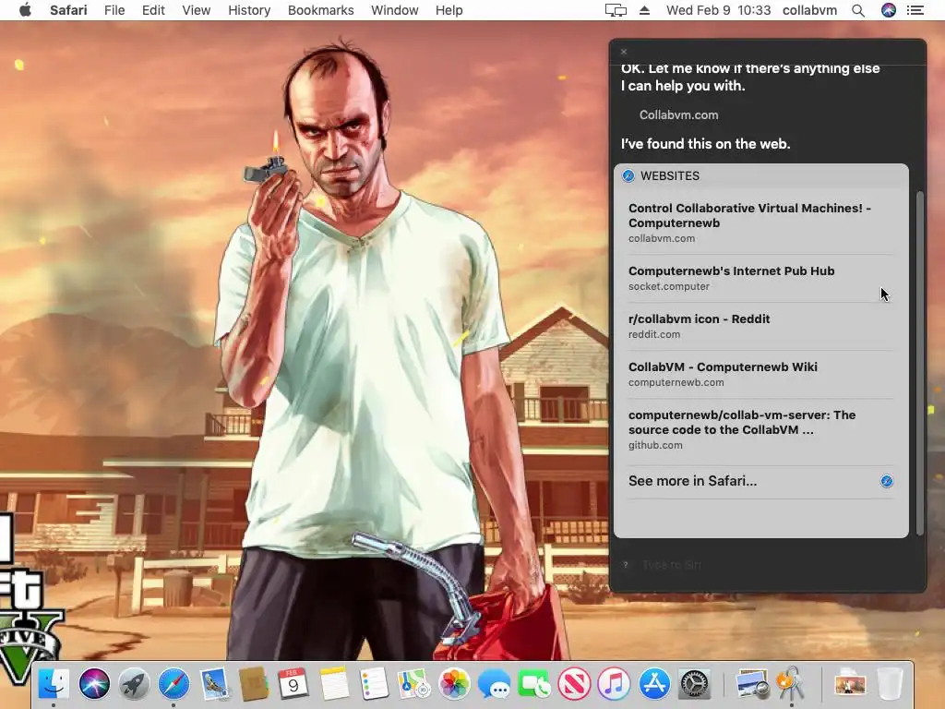Open Keychain Access keys icon in Dock
945x709 pixels.
(791, 684)
